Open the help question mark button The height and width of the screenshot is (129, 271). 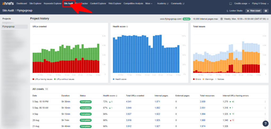pos(266,123)
